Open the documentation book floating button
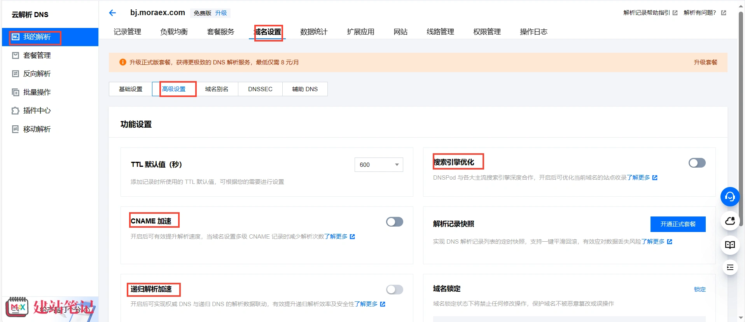Viewport: 745px width, 322px height. tap(730, 245)
